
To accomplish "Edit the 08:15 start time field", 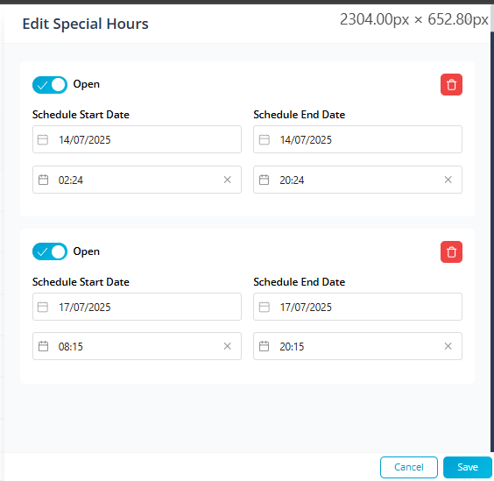I will 137,346.
